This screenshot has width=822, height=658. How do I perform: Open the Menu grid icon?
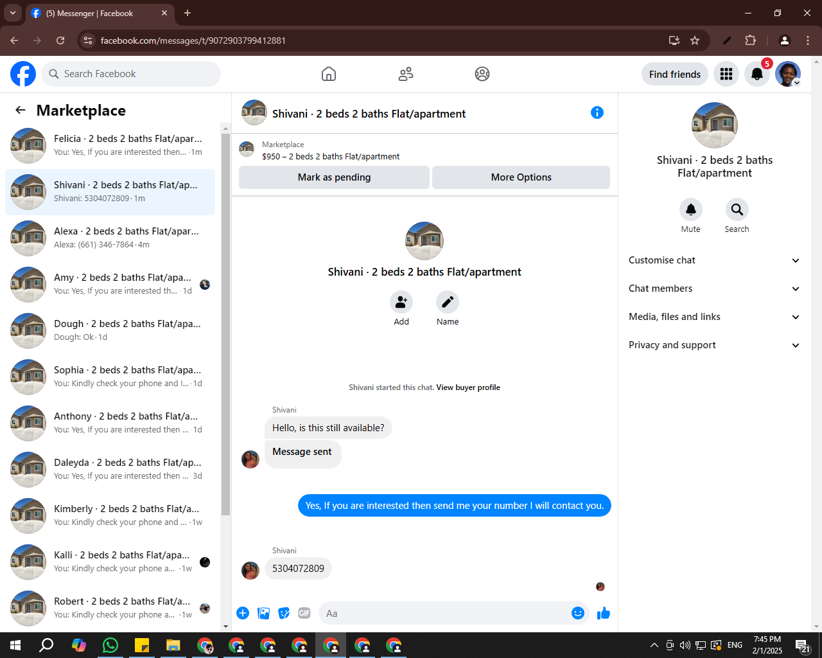pyautogui.click(x=726, y=74)
